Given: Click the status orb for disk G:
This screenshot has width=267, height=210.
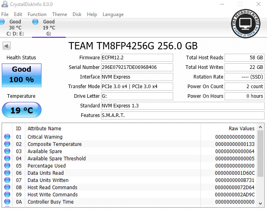Looking at the screenshot, I should pyautogui.click(x=35, y=22).
